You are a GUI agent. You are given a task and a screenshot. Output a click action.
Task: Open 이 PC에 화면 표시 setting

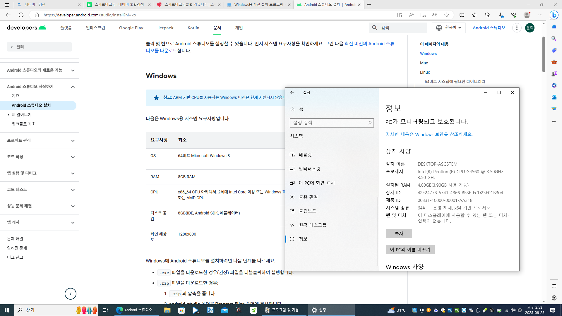[331, 183]
